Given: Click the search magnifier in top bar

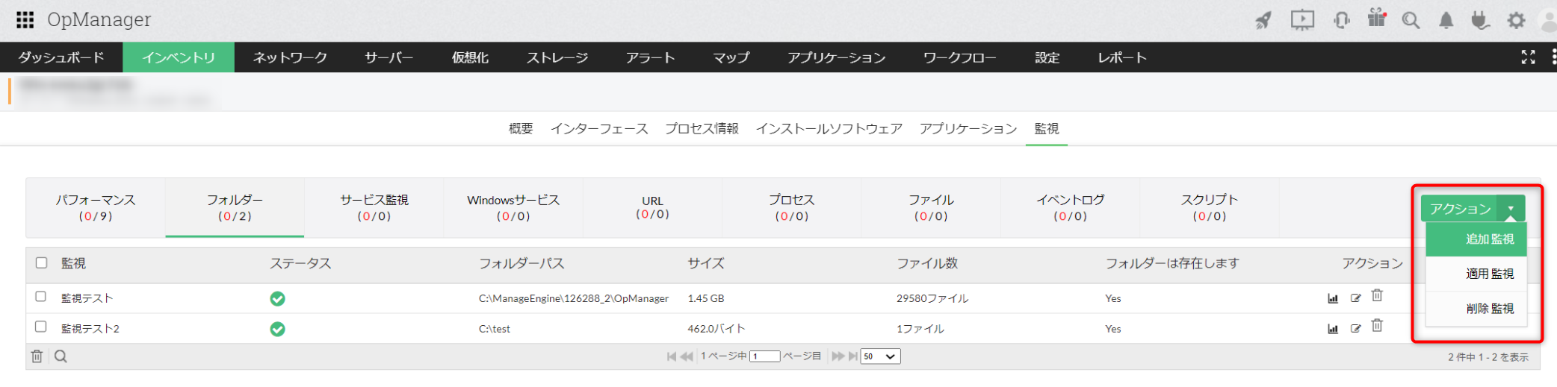Looking at the screenshot, I should (1411, 20).
